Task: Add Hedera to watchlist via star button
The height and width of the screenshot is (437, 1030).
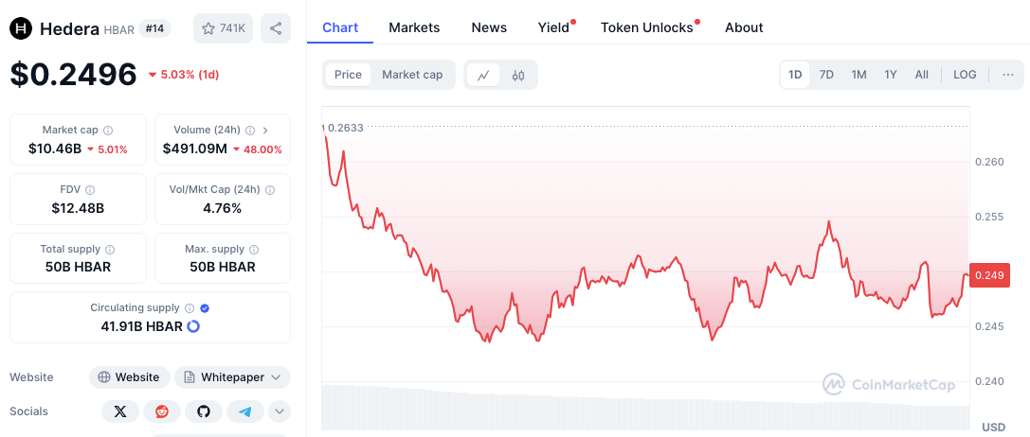Action: [223, 28]
